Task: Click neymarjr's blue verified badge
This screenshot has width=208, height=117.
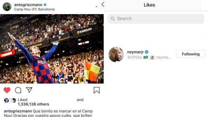Action: coord(147,52)
